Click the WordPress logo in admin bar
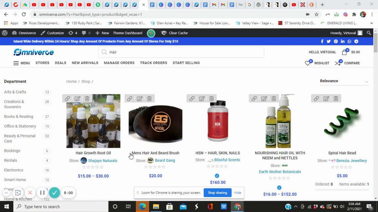 5,33
